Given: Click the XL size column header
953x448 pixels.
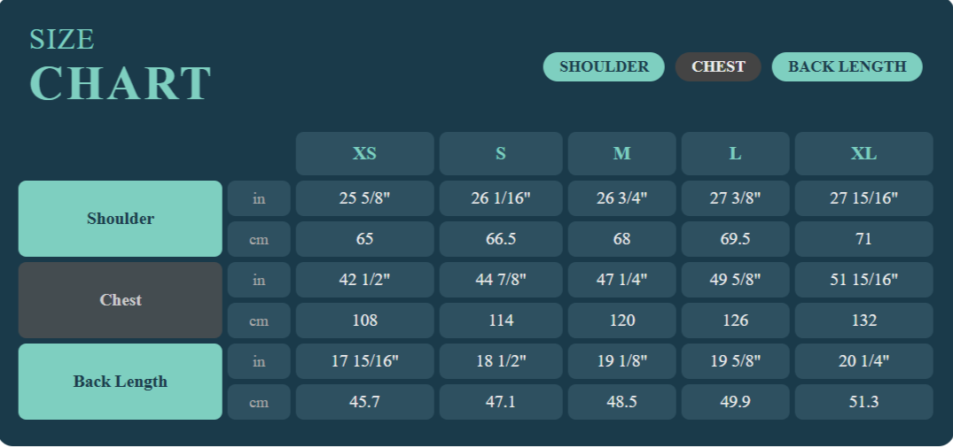Looking at the screenshot, I should pyautogui.click(x=863, y=153).
